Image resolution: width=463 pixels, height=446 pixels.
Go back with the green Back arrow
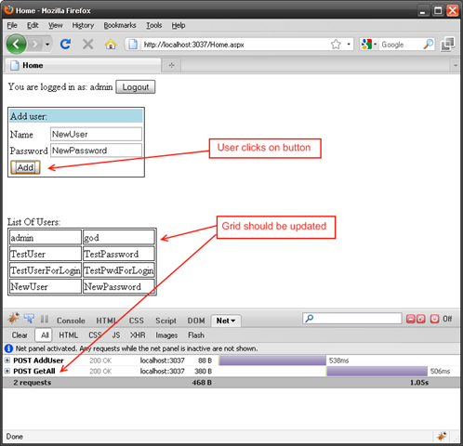pyautogui.click(x=16, y=45)
